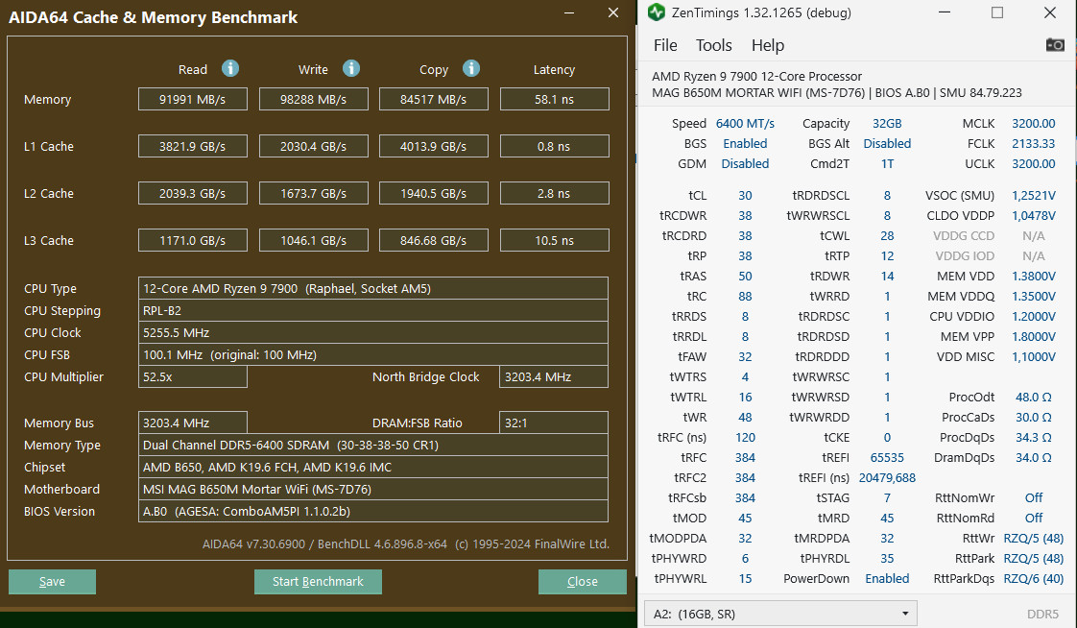Click the tRAS value 50

coord(745,276)
